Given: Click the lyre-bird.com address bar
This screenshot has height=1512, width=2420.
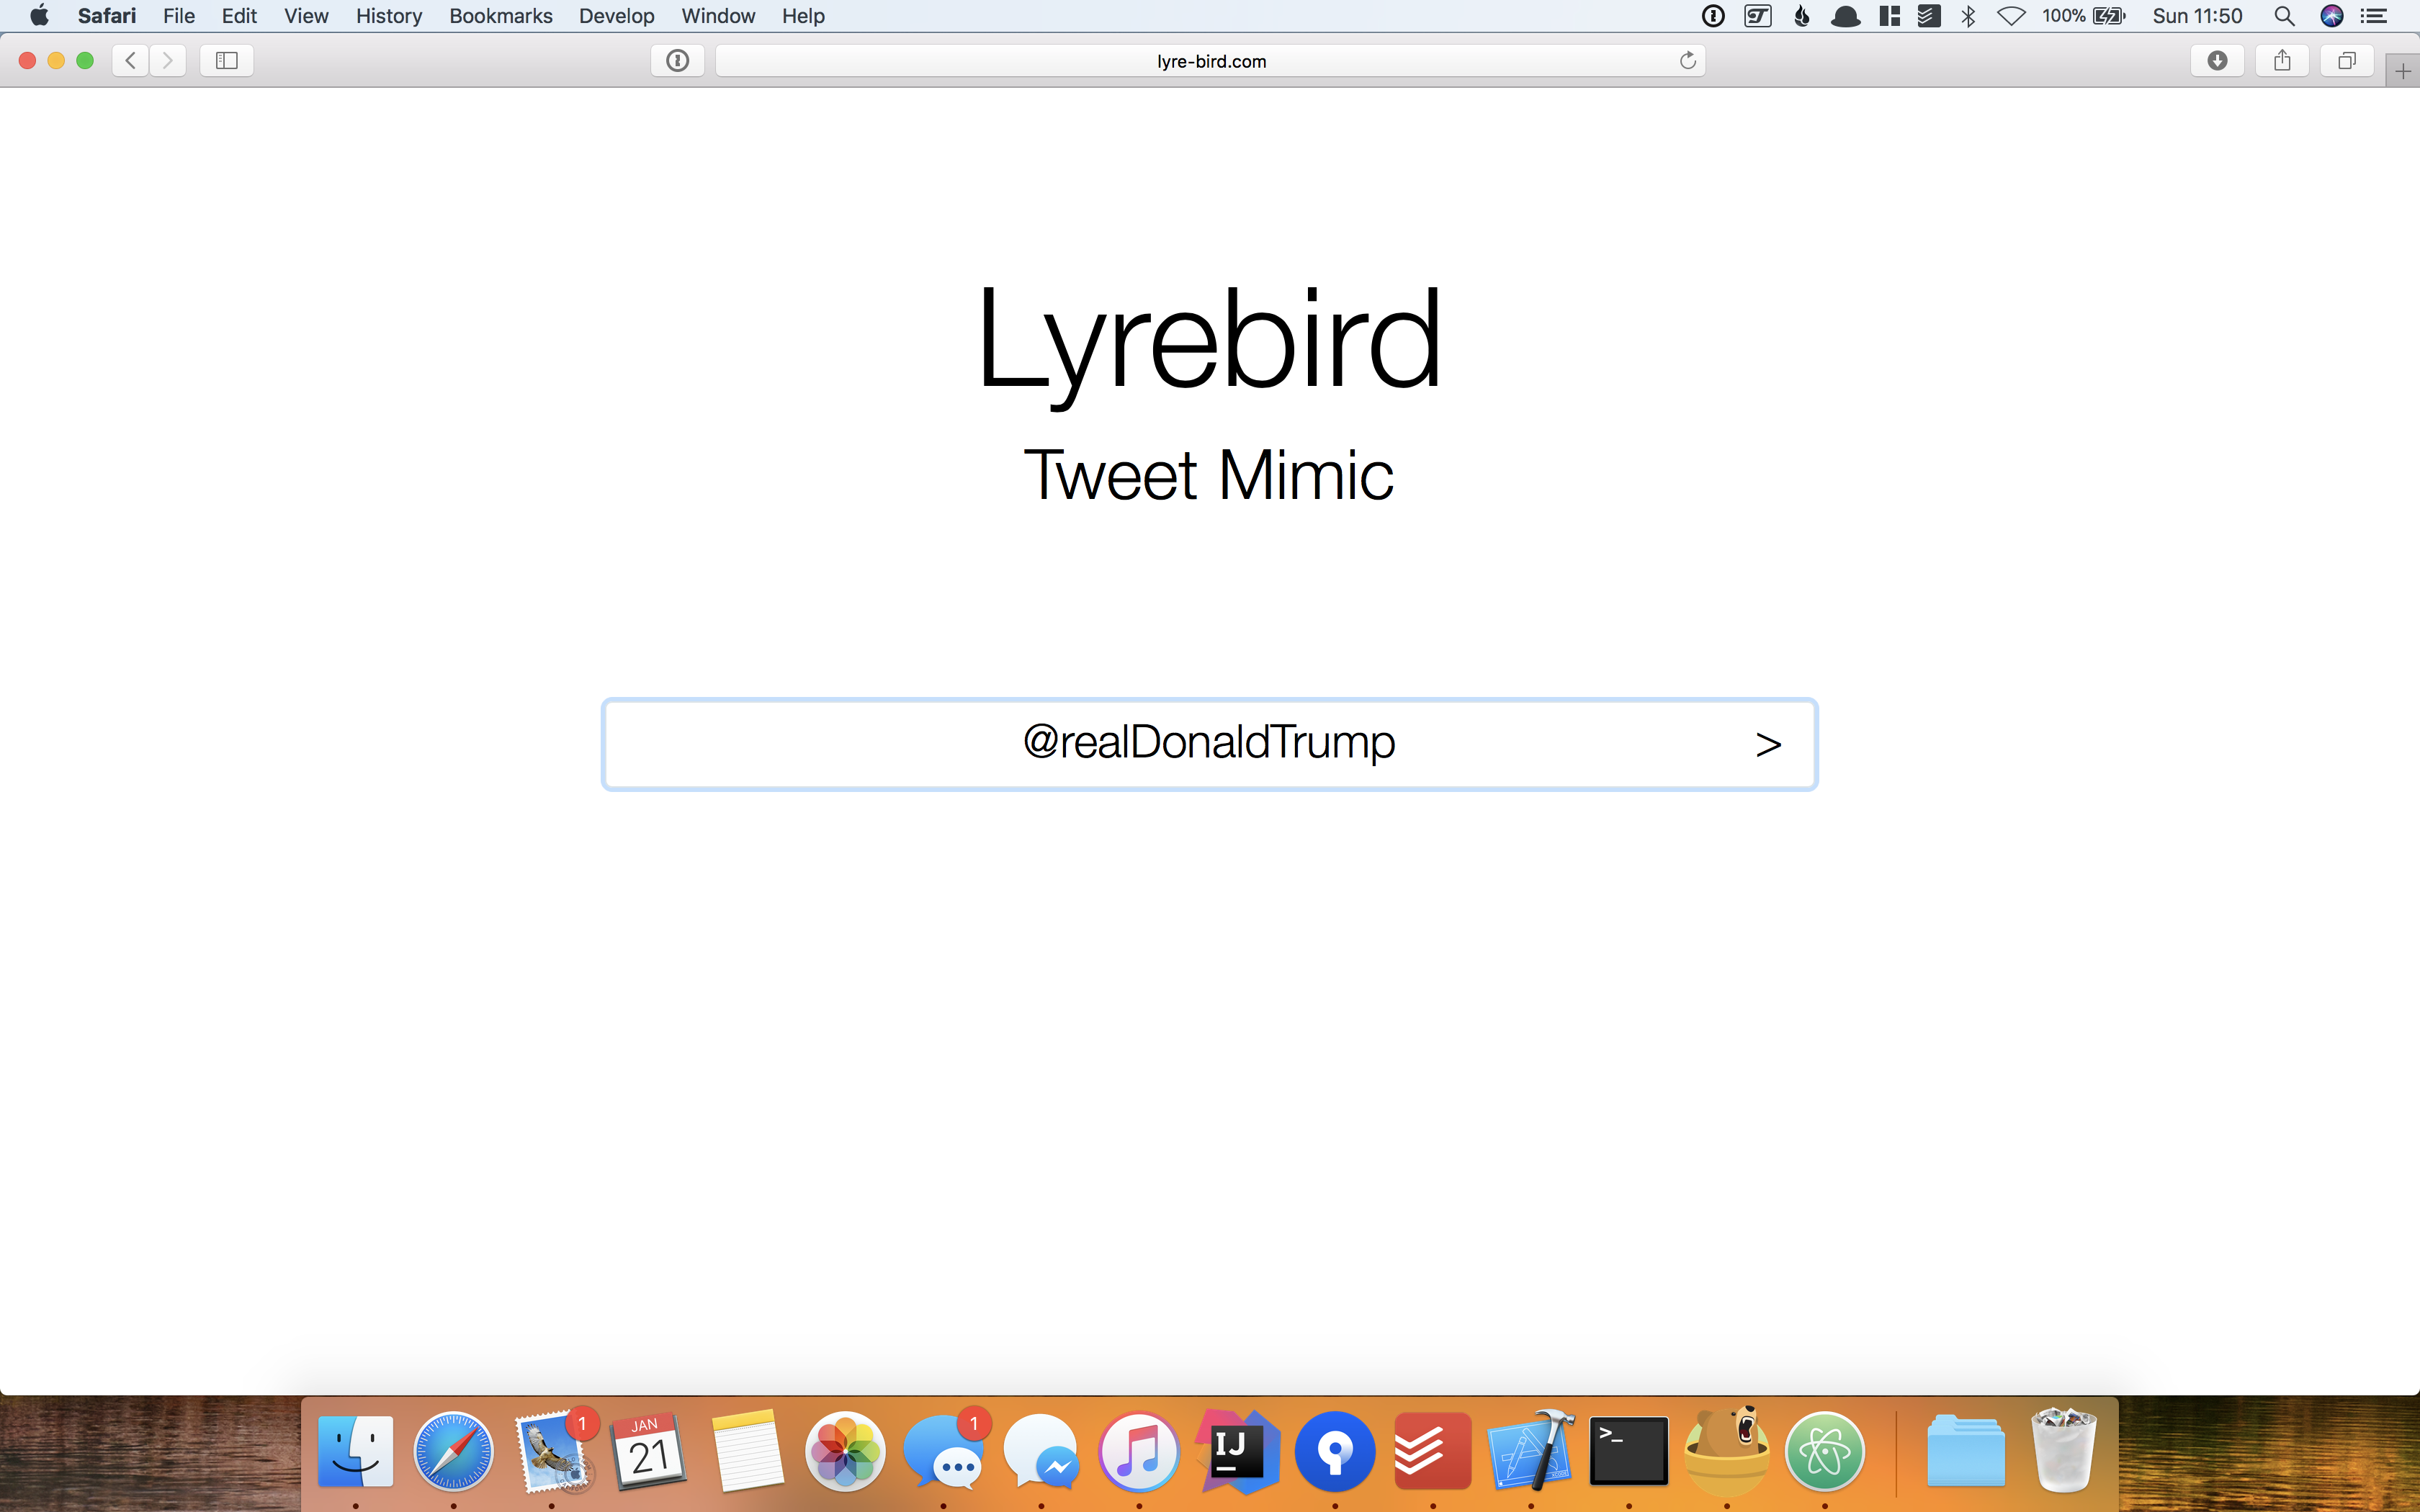Looking at the screenshot, I should click(1210, 61).
